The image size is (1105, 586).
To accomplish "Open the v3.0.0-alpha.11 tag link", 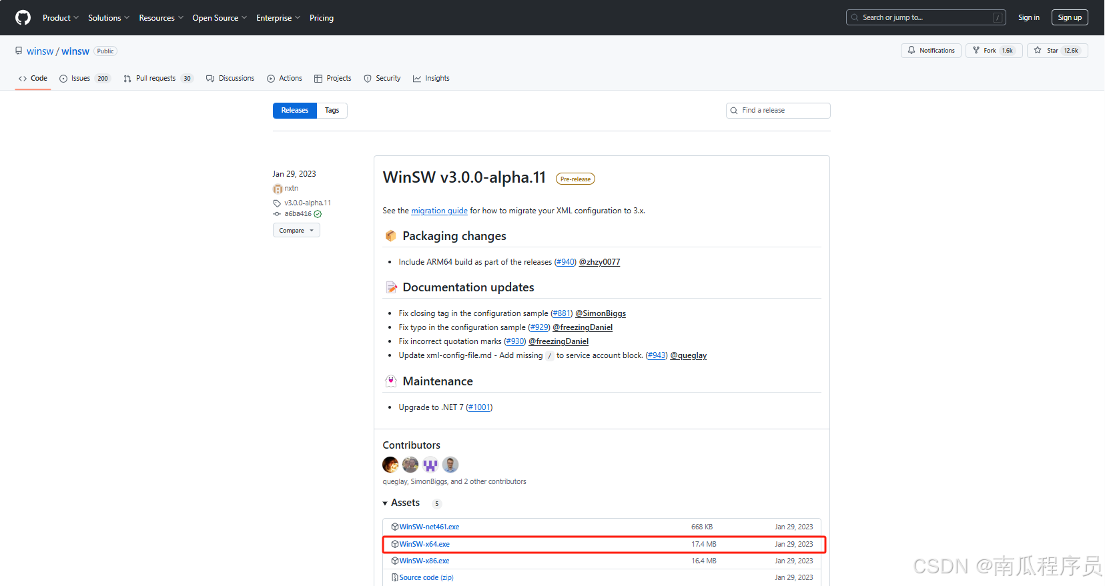I will 308,203.
